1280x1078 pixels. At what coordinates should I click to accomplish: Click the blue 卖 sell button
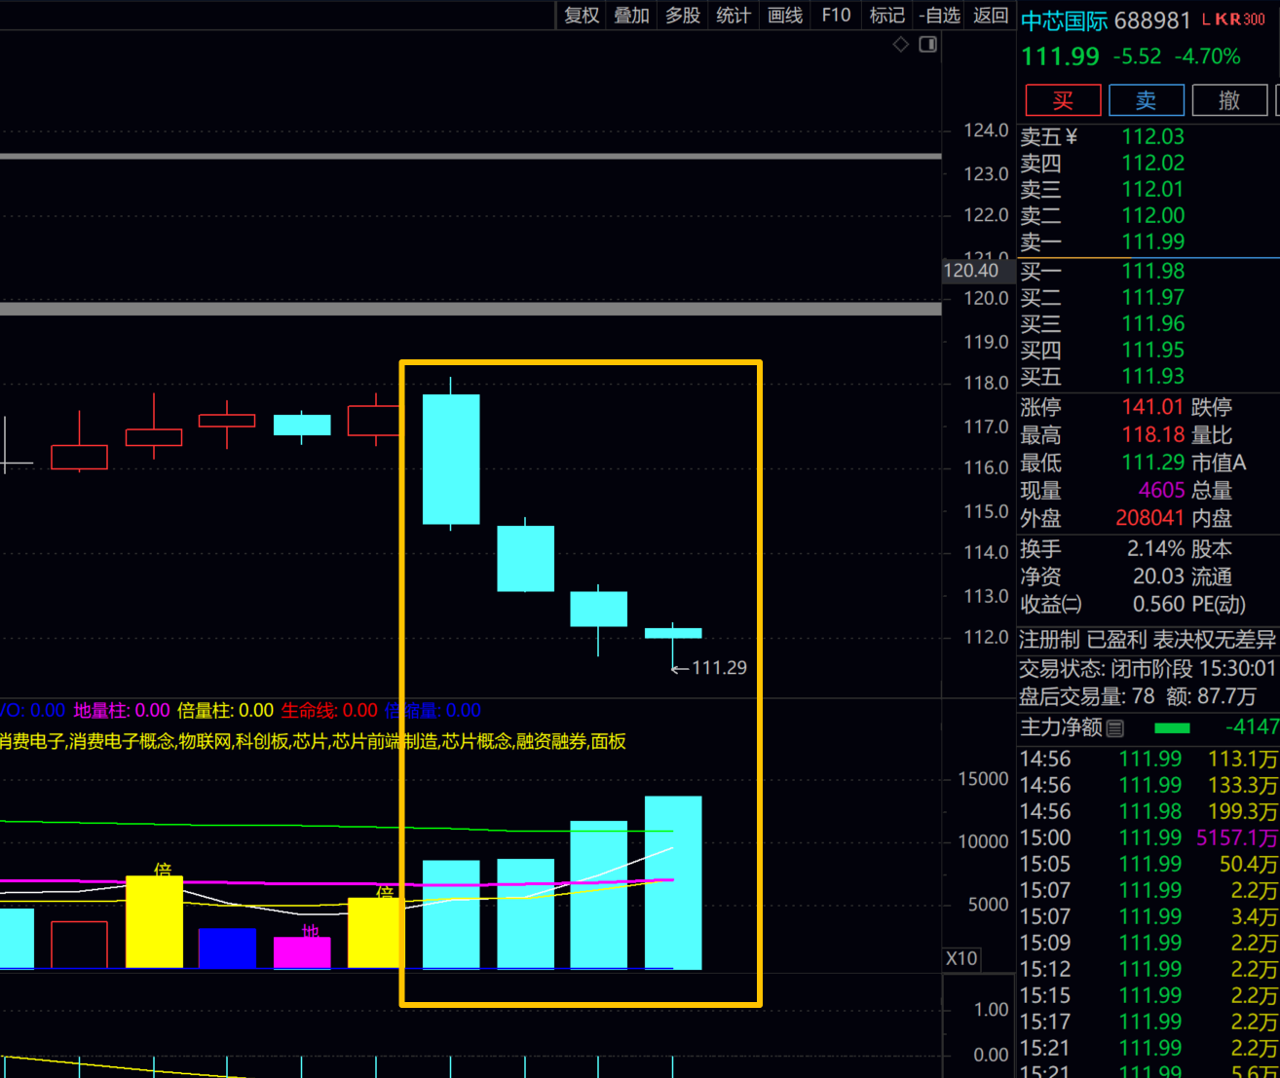(1147, 100)
